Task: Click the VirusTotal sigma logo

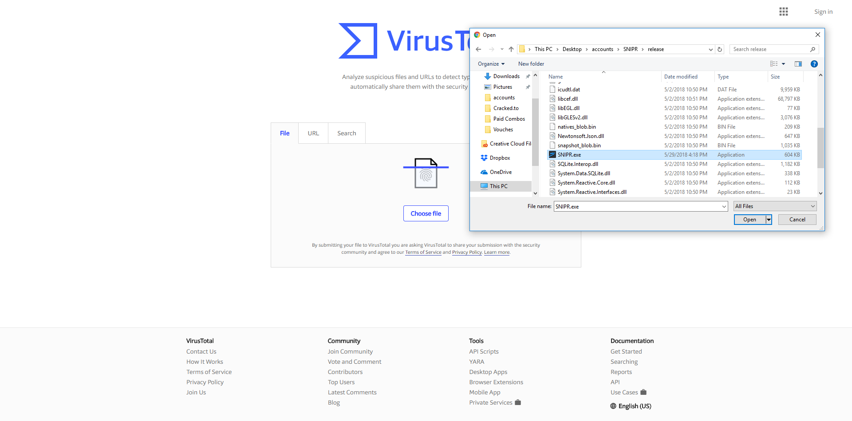Action: [x=358, y=41]
